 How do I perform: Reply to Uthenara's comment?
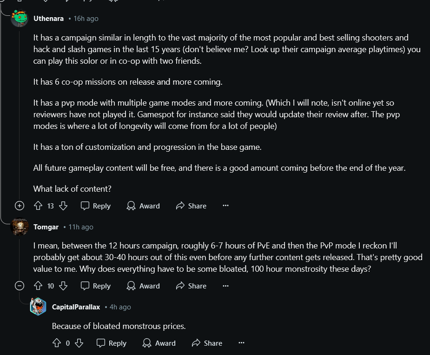pyautogui.click(x=96, y=206)
